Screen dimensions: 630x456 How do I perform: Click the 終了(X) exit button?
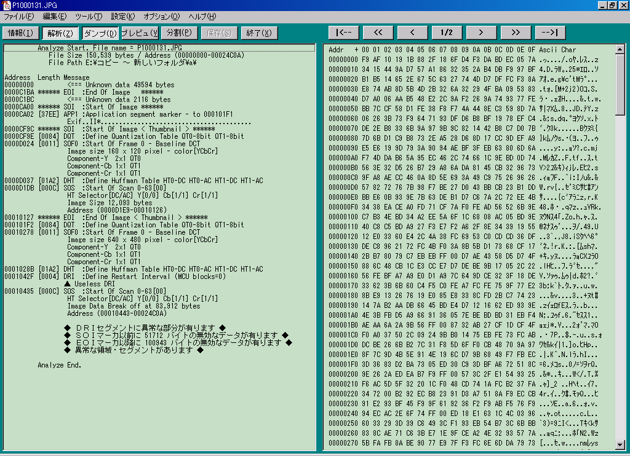pos(259,33)
